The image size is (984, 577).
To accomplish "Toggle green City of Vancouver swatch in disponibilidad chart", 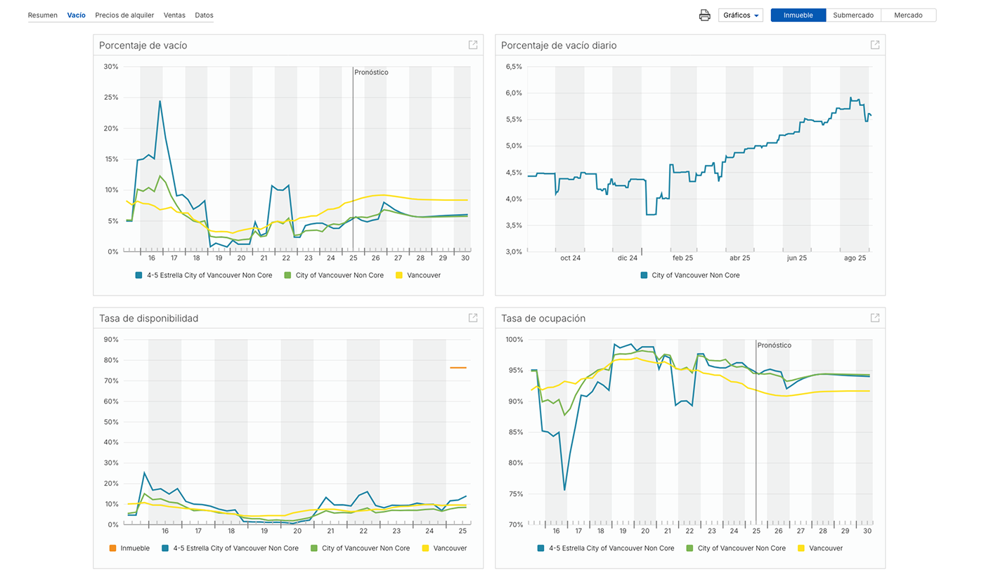I will (x=314, y=548).
